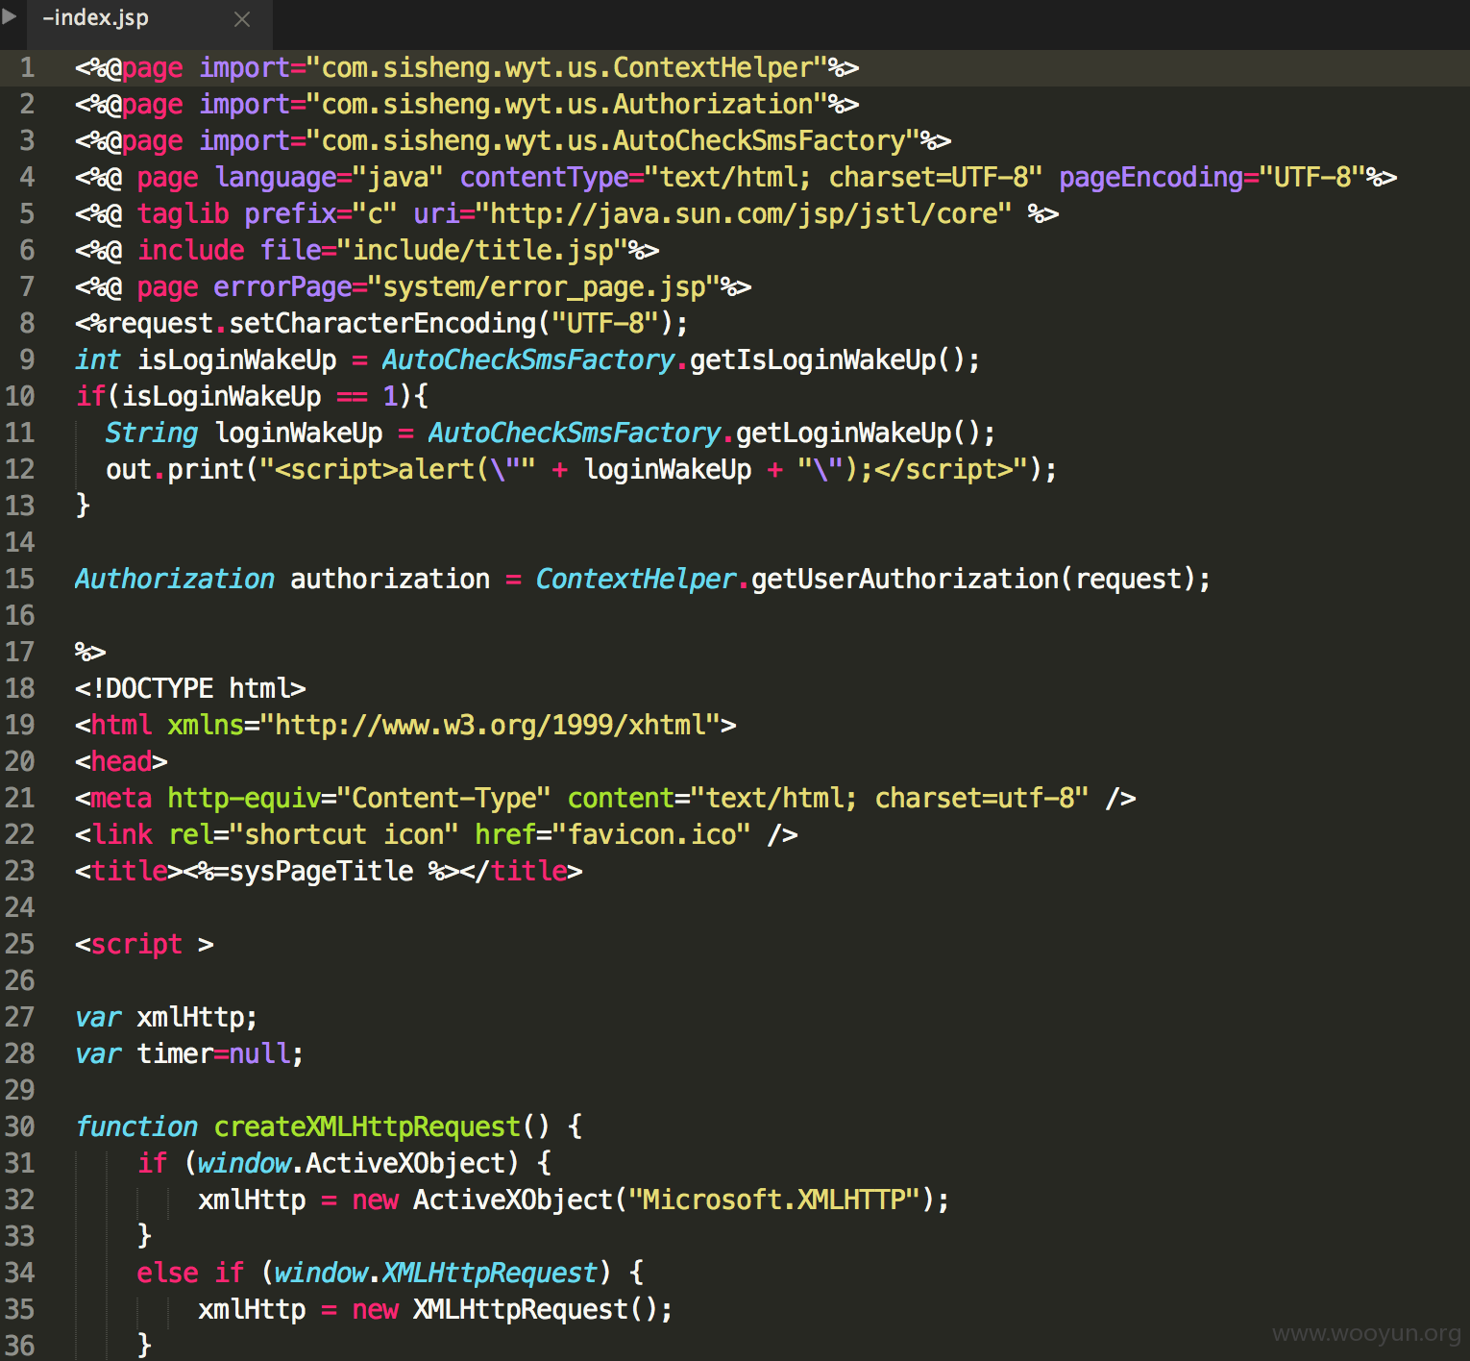Click "favicon.ico" href value
The width and height of the screenshot is (1470, 1361).
point(651,834)
